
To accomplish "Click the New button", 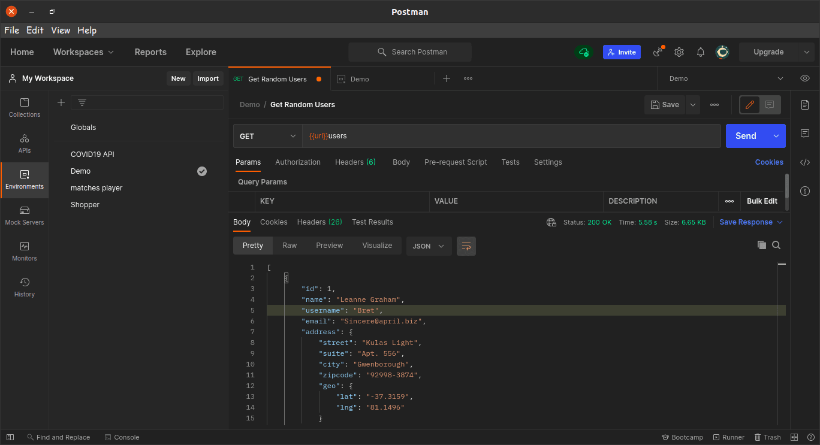I will click(178, 78).
